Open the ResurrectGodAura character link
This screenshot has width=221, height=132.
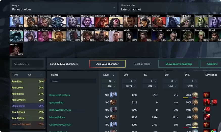coord(59,95)
